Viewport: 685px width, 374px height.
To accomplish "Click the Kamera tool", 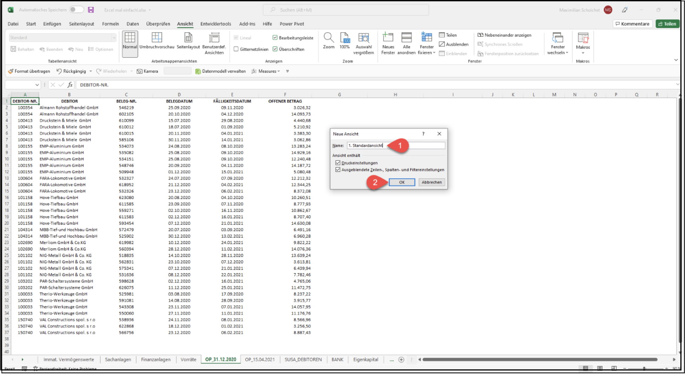I will 148,71.
